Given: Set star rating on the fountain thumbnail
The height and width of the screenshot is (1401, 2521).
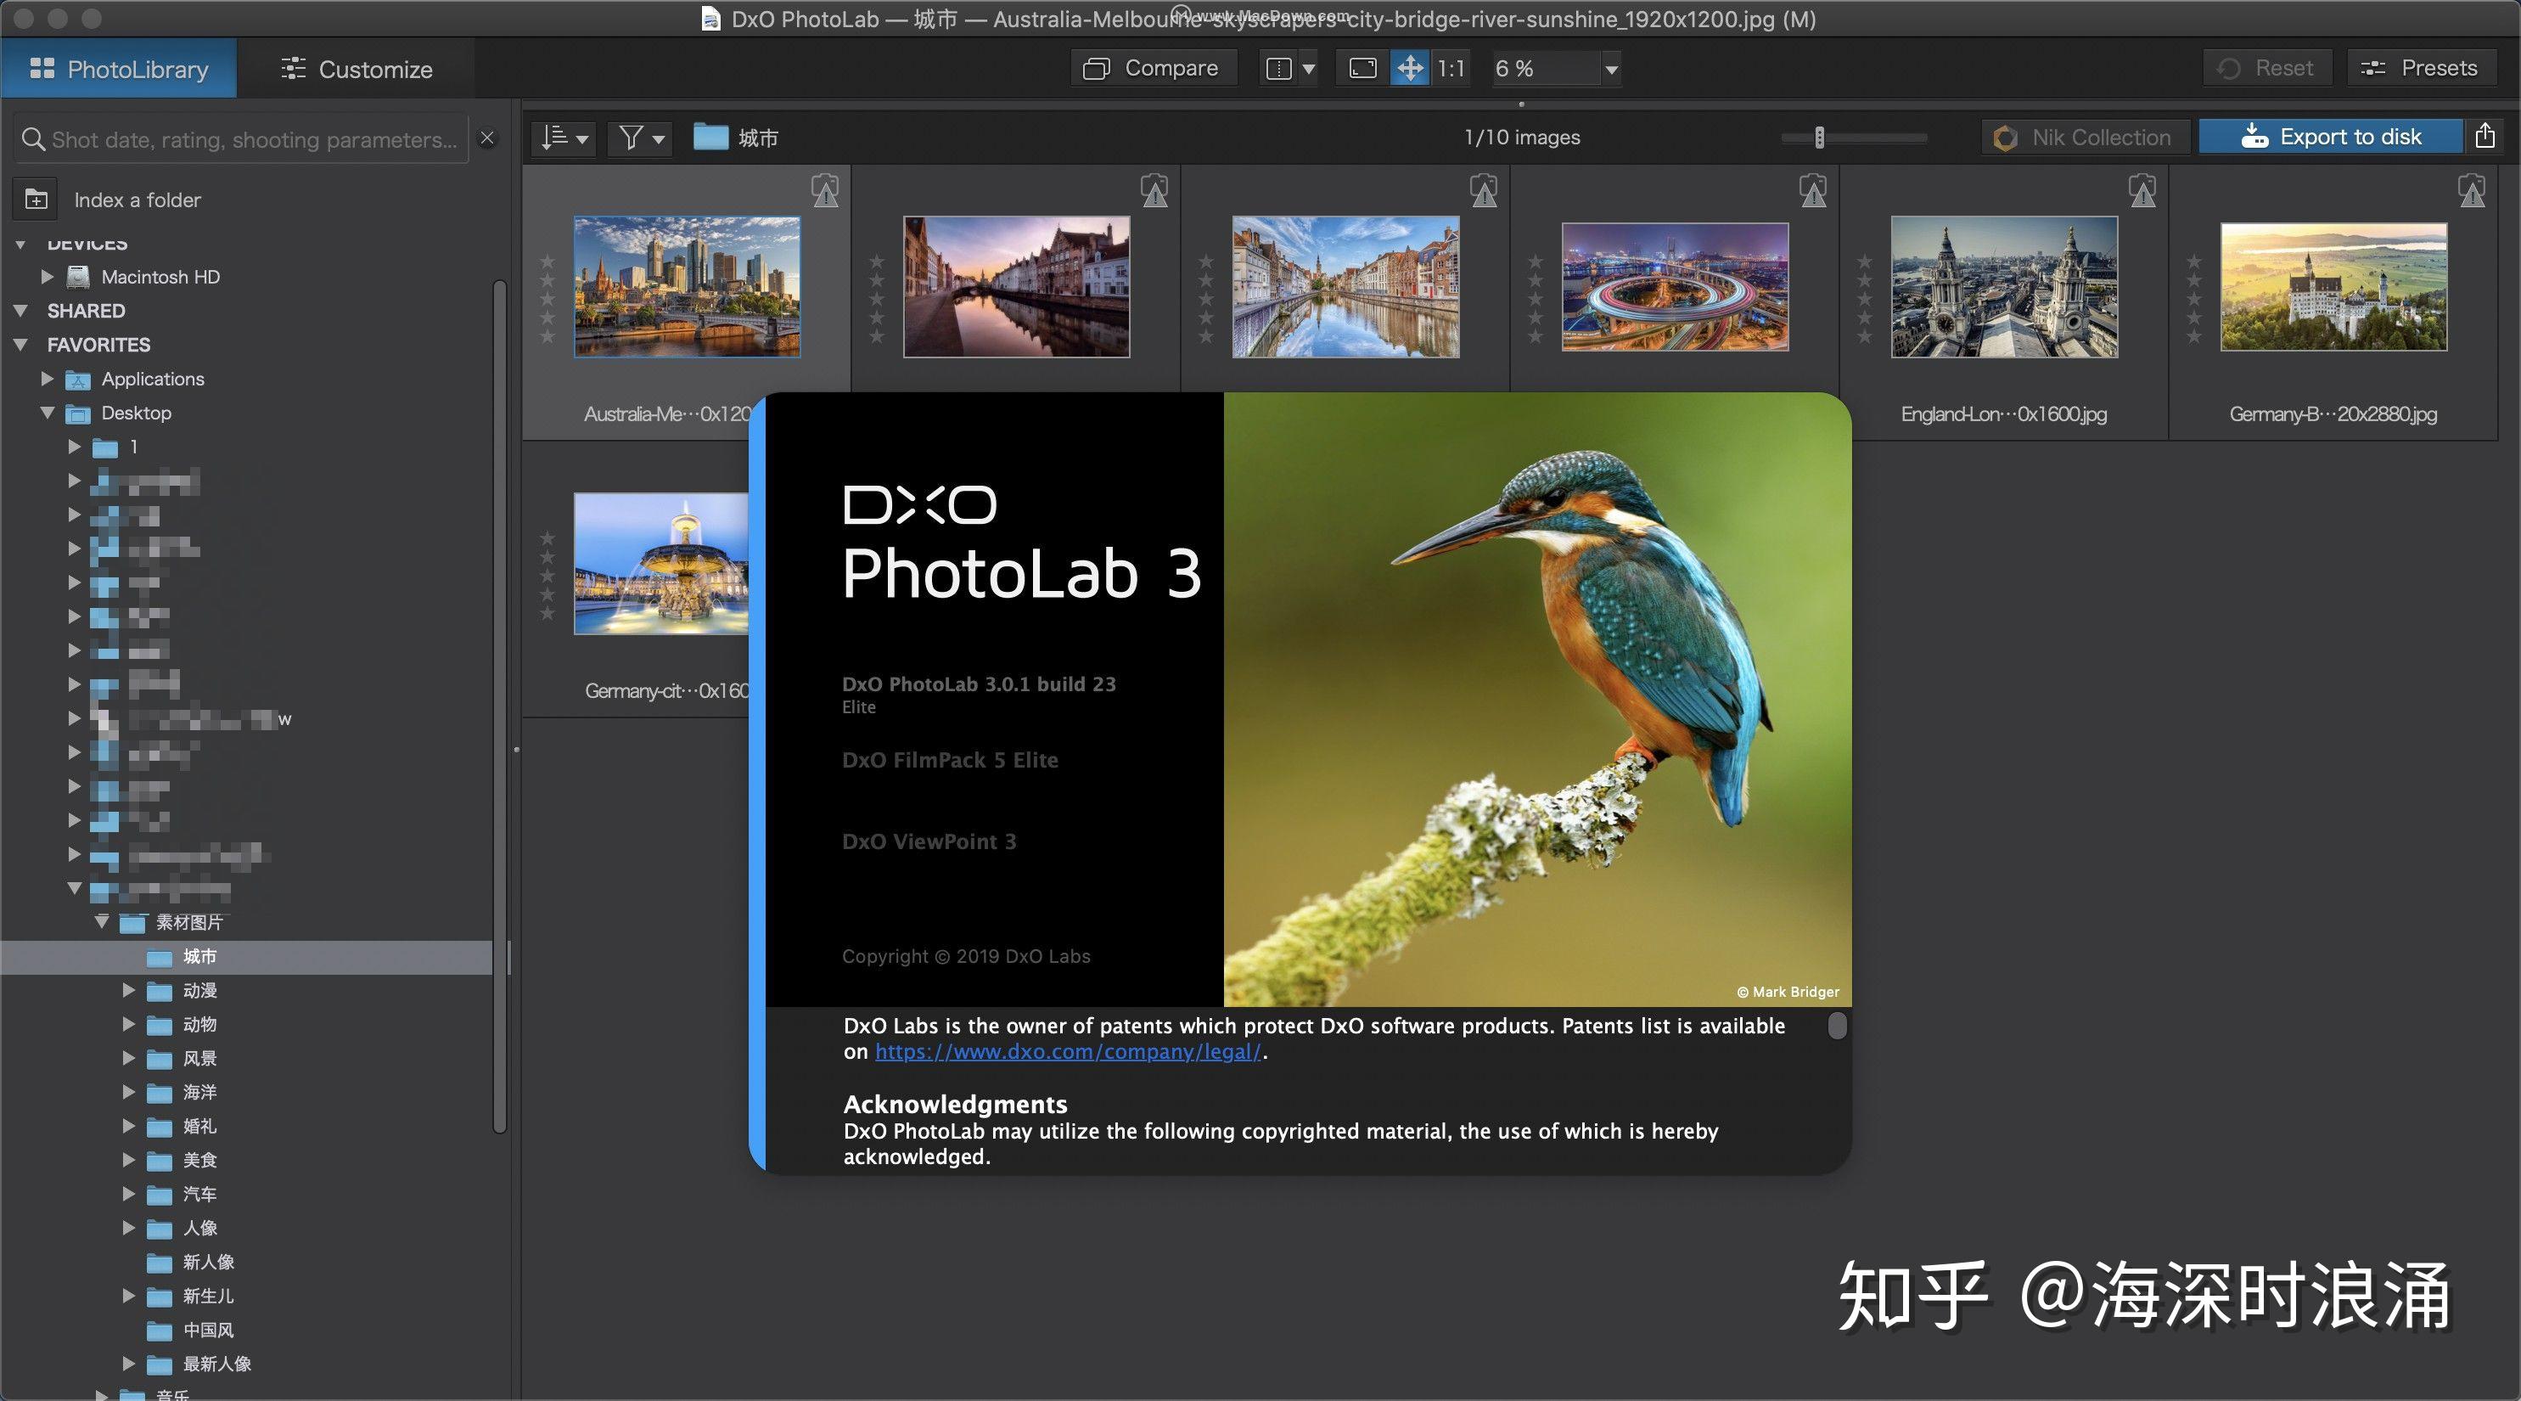Looking at the screenshot, I should coord(547,577).
